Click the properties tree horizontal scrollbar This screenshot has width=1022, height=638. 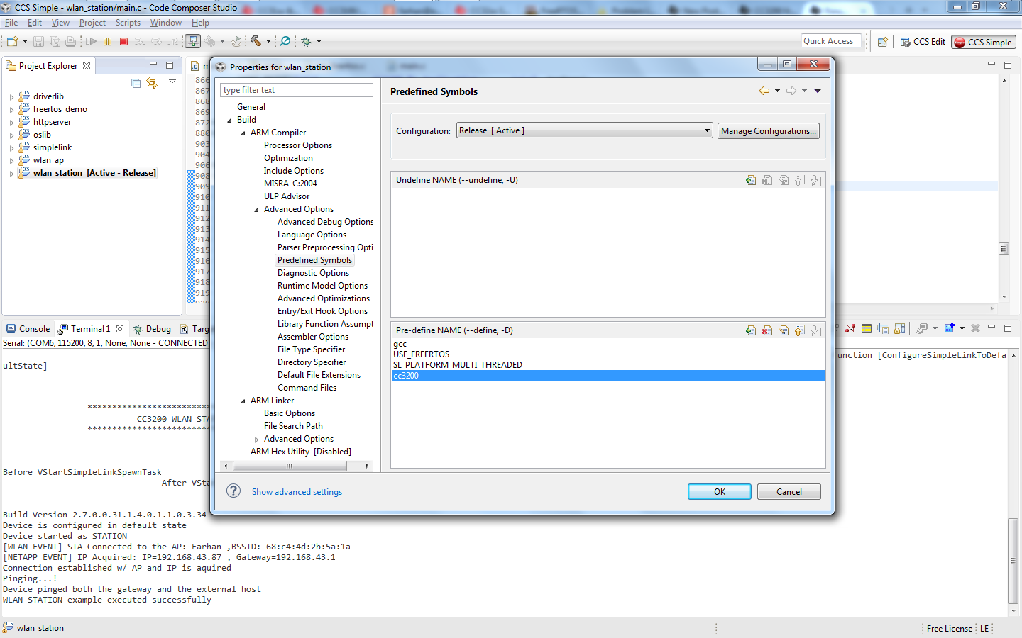(290, 466)
